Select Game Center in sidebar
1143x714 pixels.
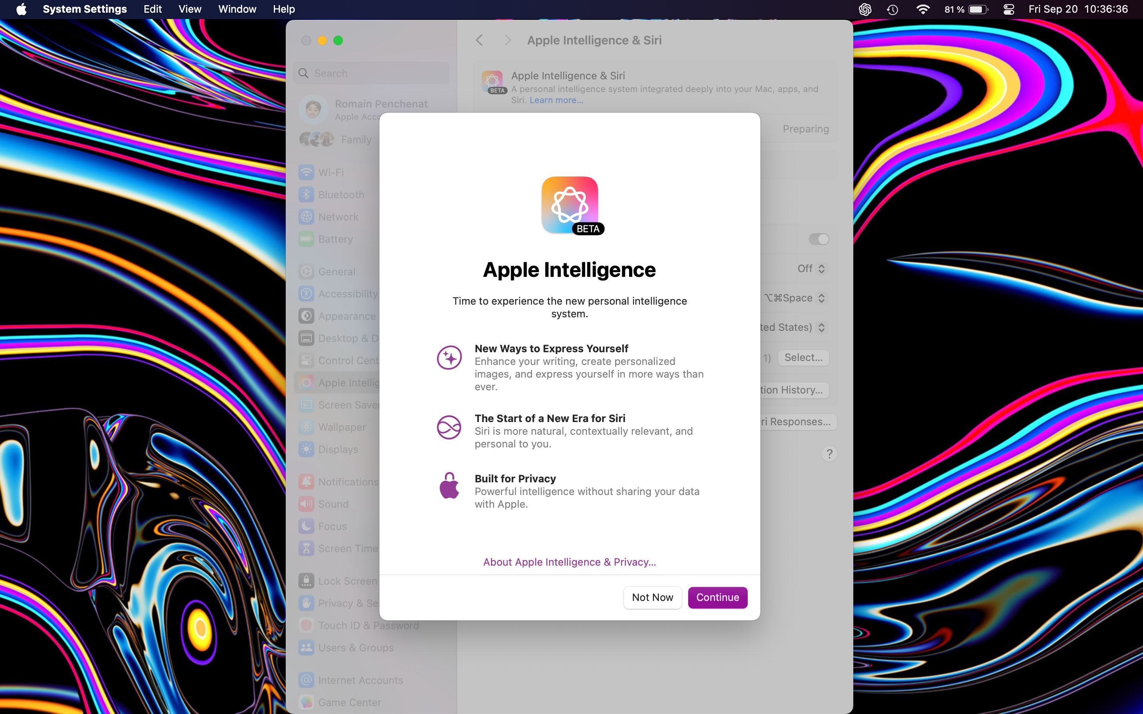(x=371, y=702)
